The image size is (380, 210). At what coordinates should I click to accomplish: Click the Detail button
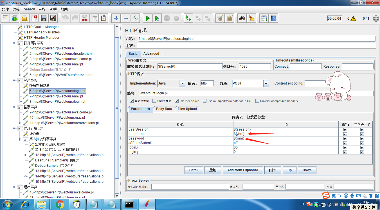[194, 170]
